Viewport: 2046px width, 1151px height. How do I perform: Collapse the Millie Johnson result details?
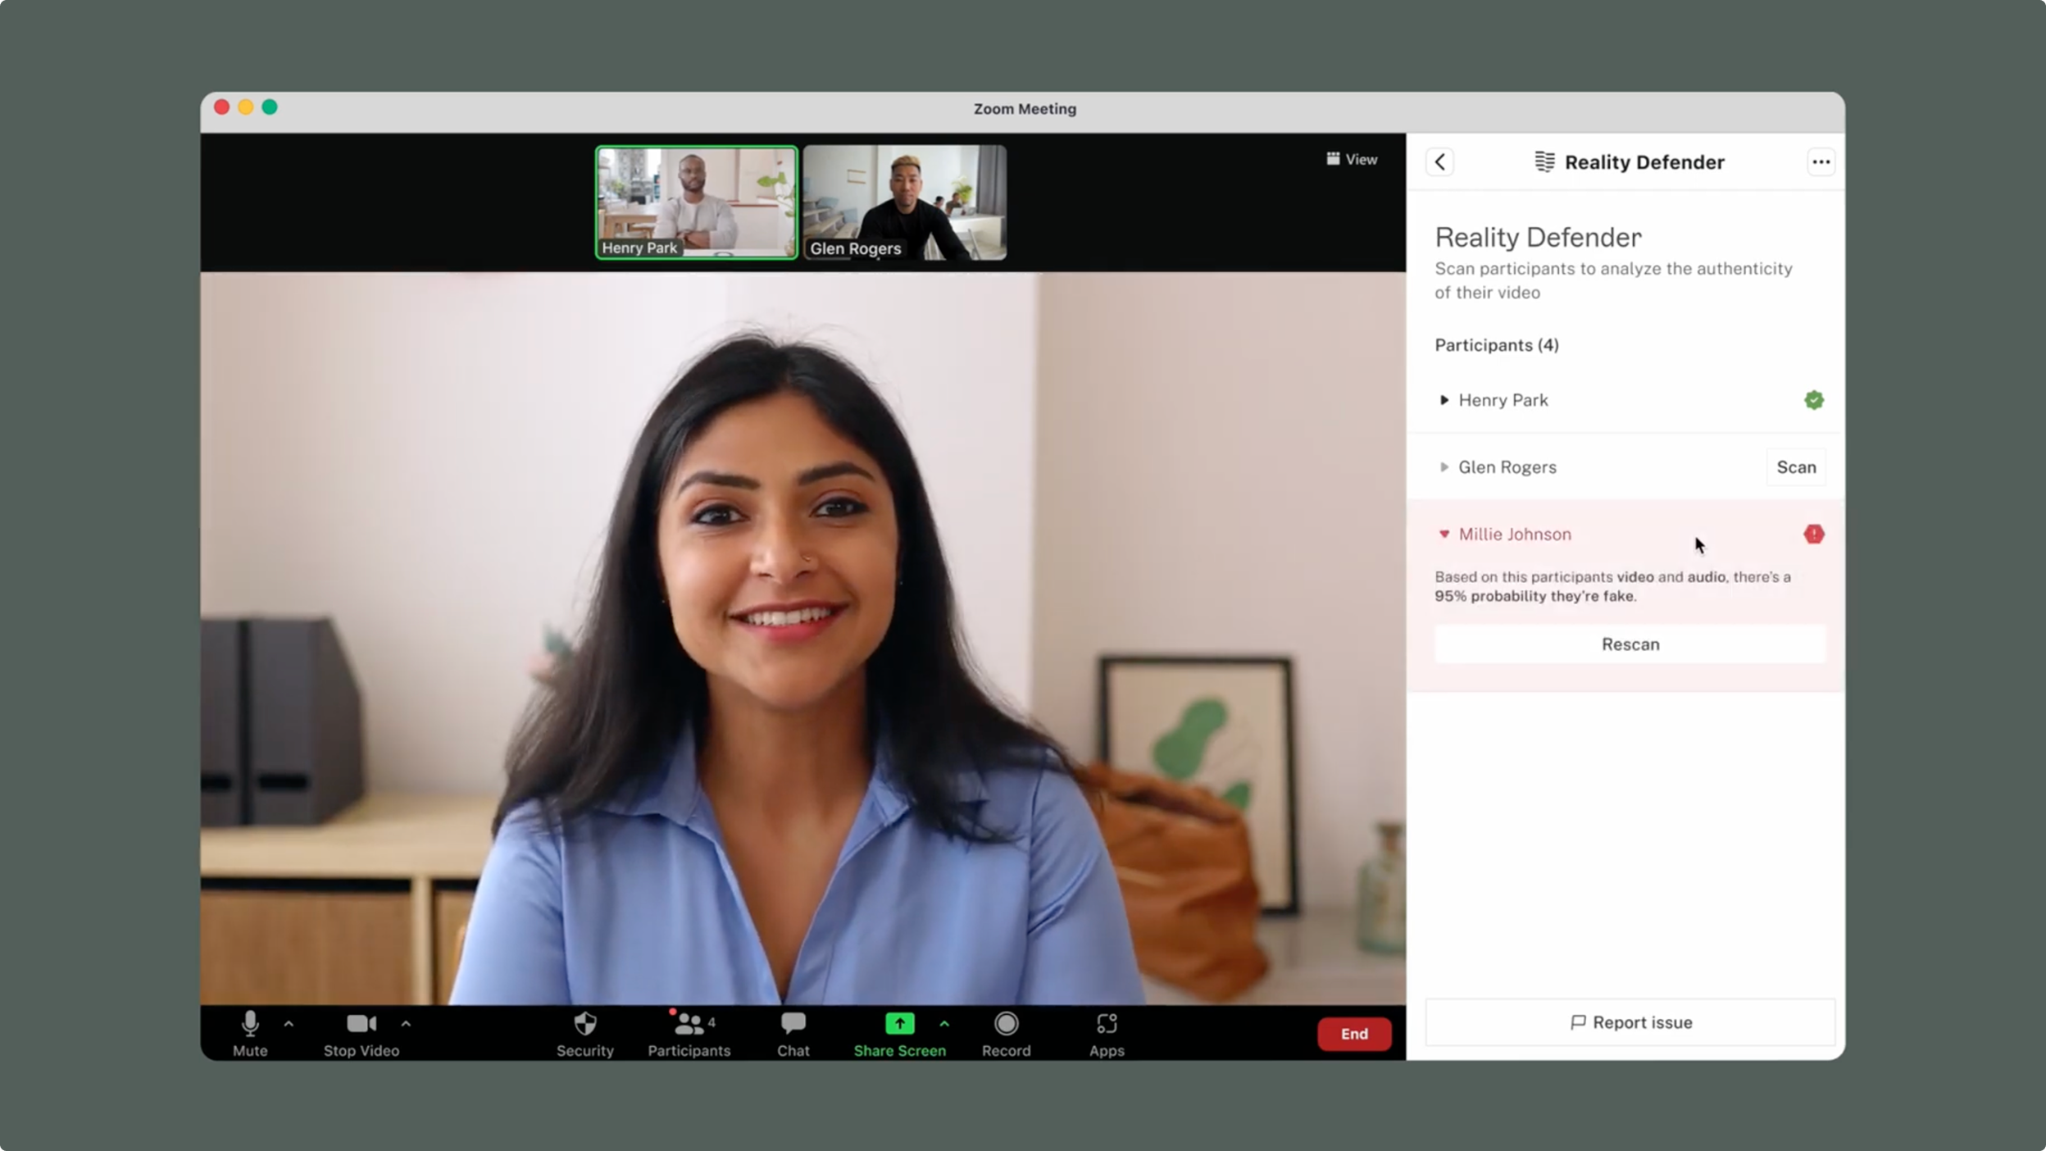pos(1444,535)
